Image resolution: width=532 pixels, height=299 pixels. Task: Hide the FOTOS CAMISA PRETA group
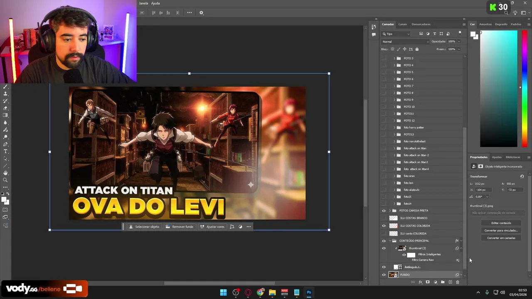click(x=384, y=211)
